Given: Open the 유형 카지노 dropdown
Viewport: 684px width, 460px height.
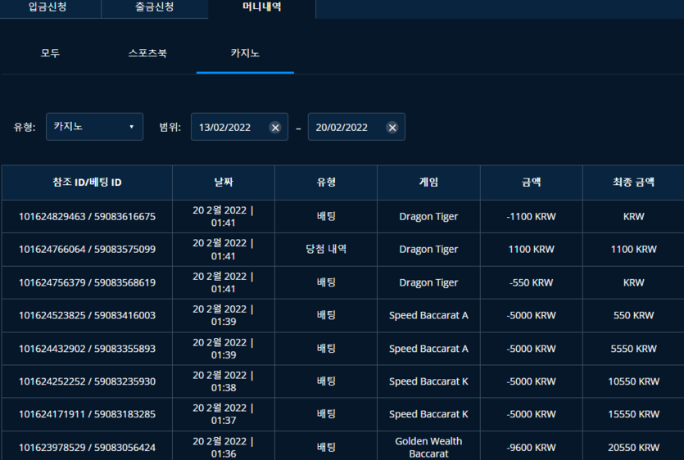Looking at the screenshot, I should 95,127.
